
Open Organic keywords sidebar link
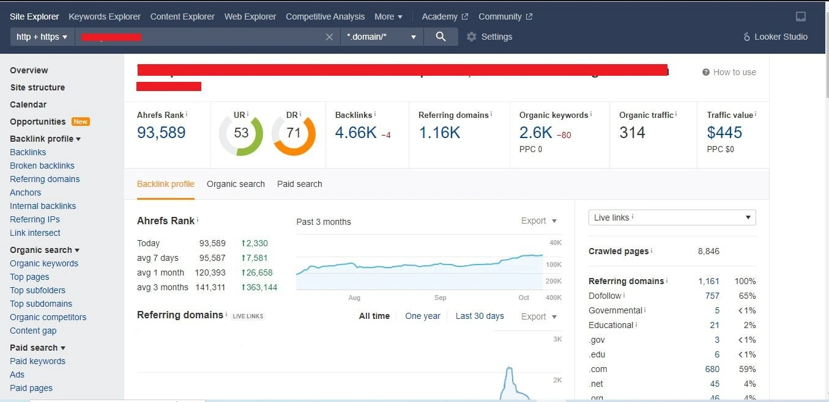coord(44,263)
